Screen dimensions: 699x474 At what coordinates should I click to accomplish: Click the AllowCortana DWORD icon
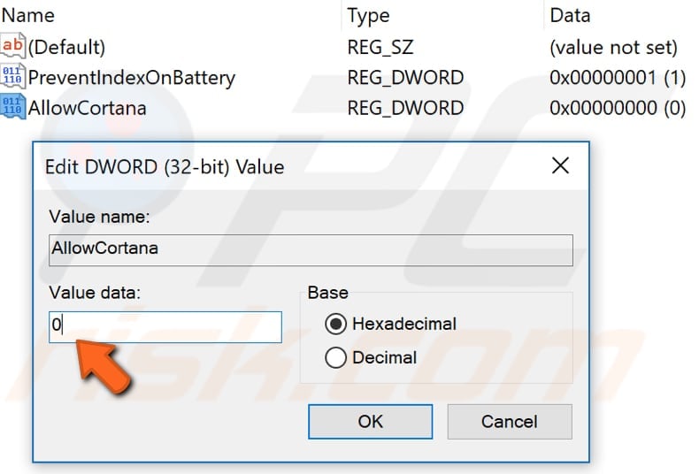(x=12, y=107)
